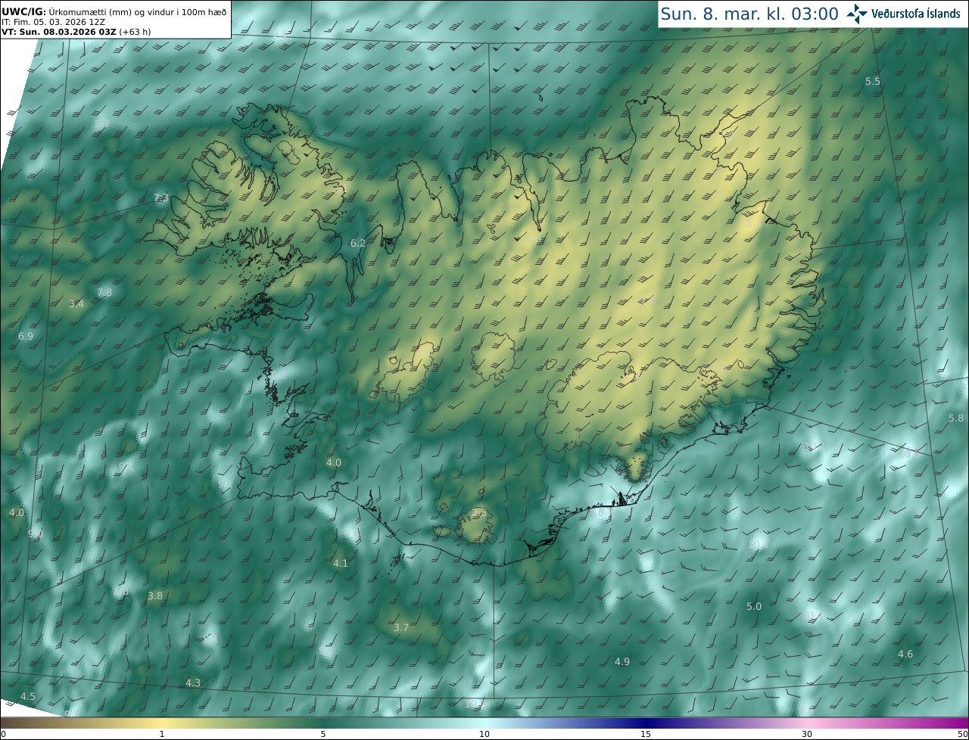Click the colorbar tick label 10
Image resolution: width=969 pixels, height=740 pixels.
click(484, 734)
